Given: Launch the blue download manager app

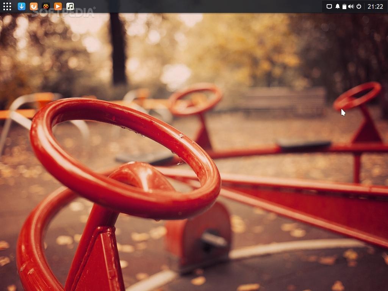Looking at the screenshot, I should pos(22,6).
